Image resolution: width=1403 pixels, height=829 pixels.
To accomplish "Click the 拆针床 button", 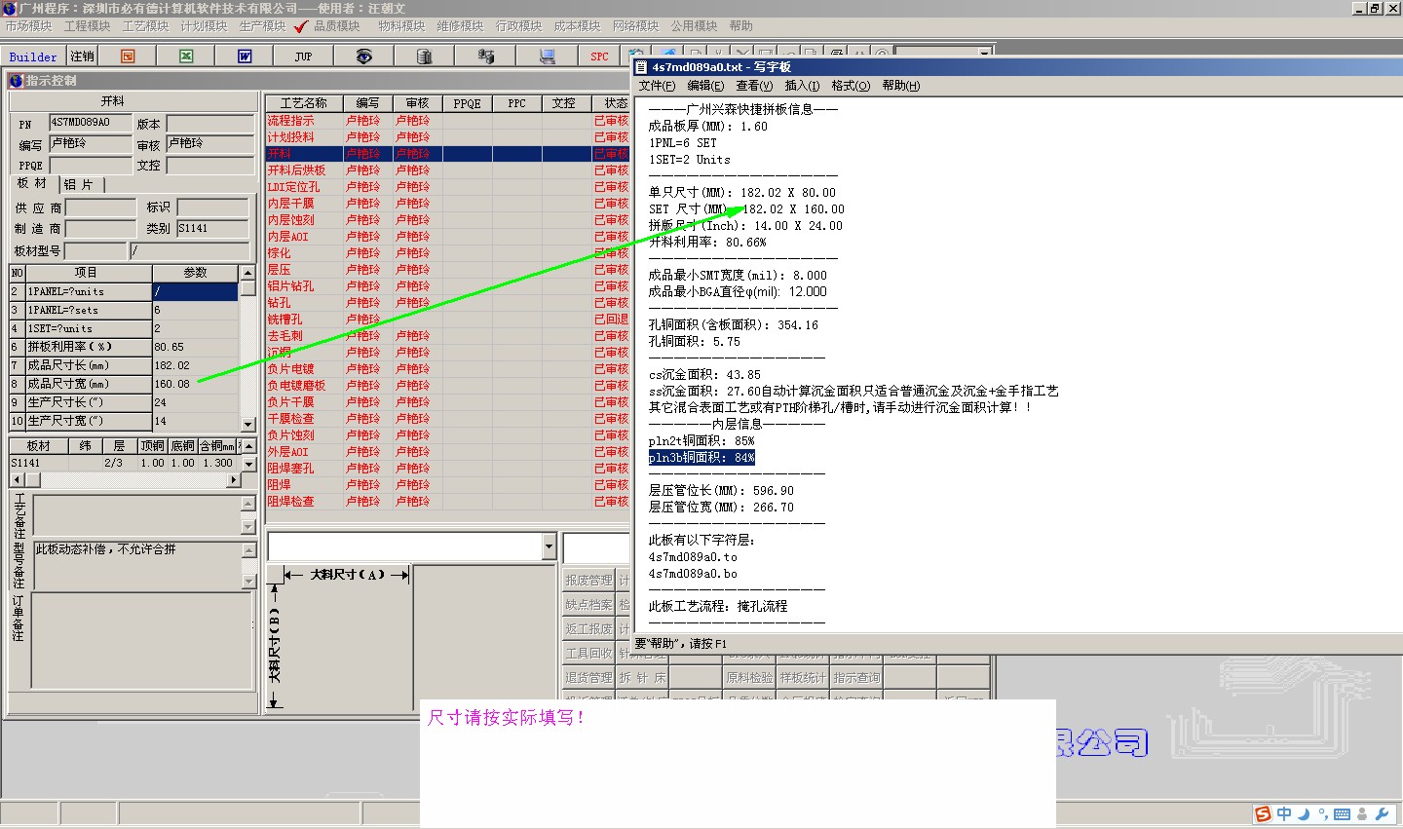I will (642, 678).
